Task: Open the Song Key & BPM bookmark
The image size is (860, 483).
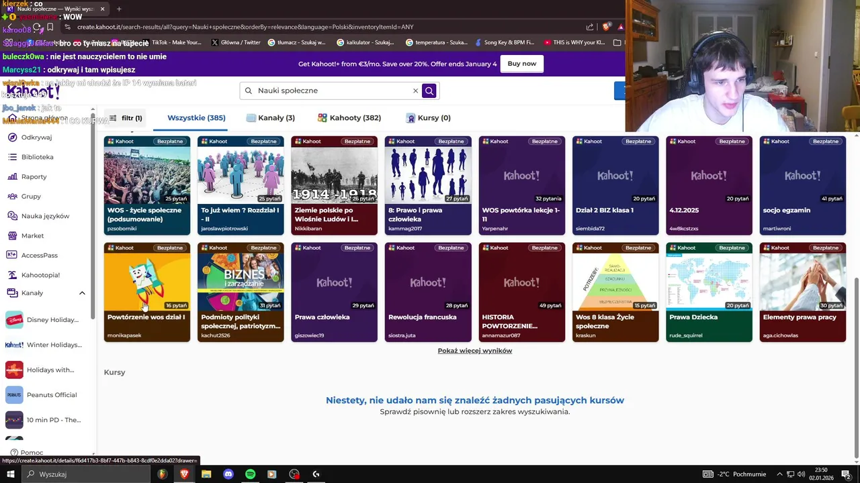Action: pyautogui.click(x=503, y=42)
